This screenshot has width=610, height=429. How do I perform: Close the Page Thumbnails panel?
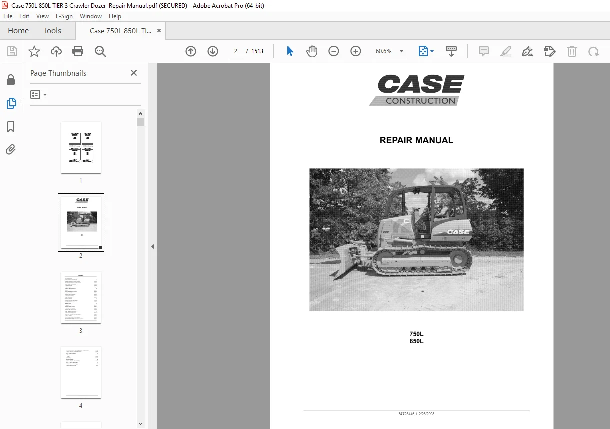tap(134, 73)
